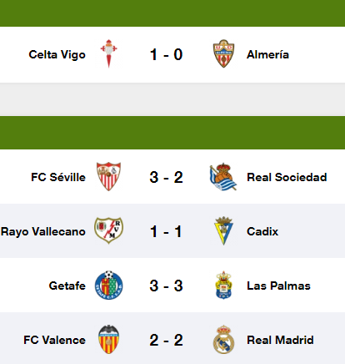The height and width of the screenshot is (364, 345).
Task: Open the Real Sociedad team name link
Action: click(287, 177)
